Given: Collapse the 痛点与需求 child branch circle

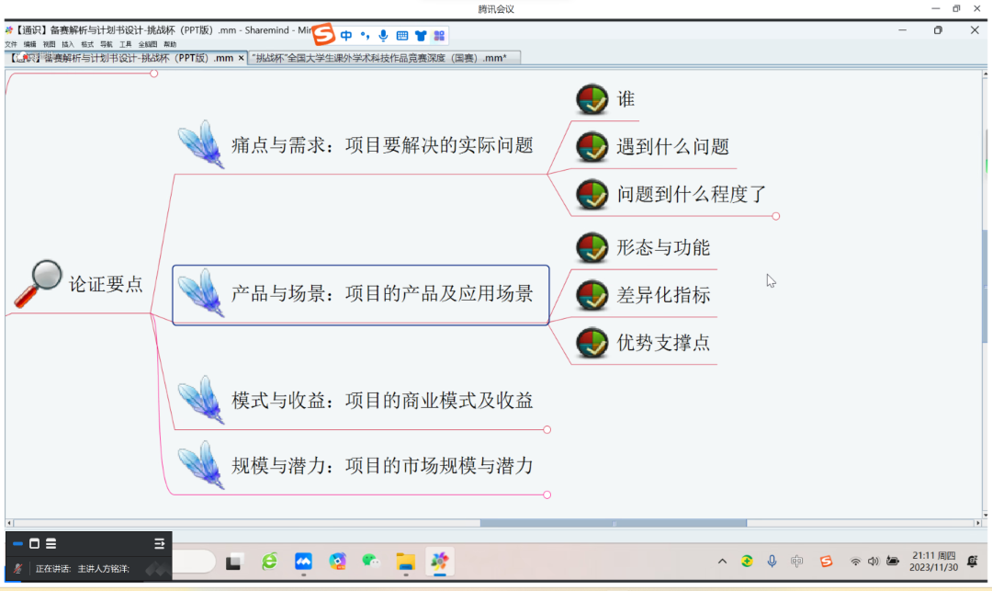Looking at the screenshot, I should [776, 216].
